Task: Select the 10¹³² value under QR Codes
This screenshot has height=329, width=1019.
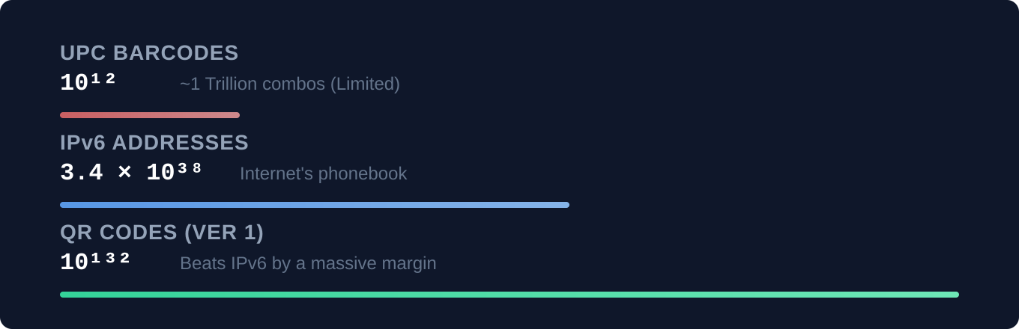Action: click(94, 262)
